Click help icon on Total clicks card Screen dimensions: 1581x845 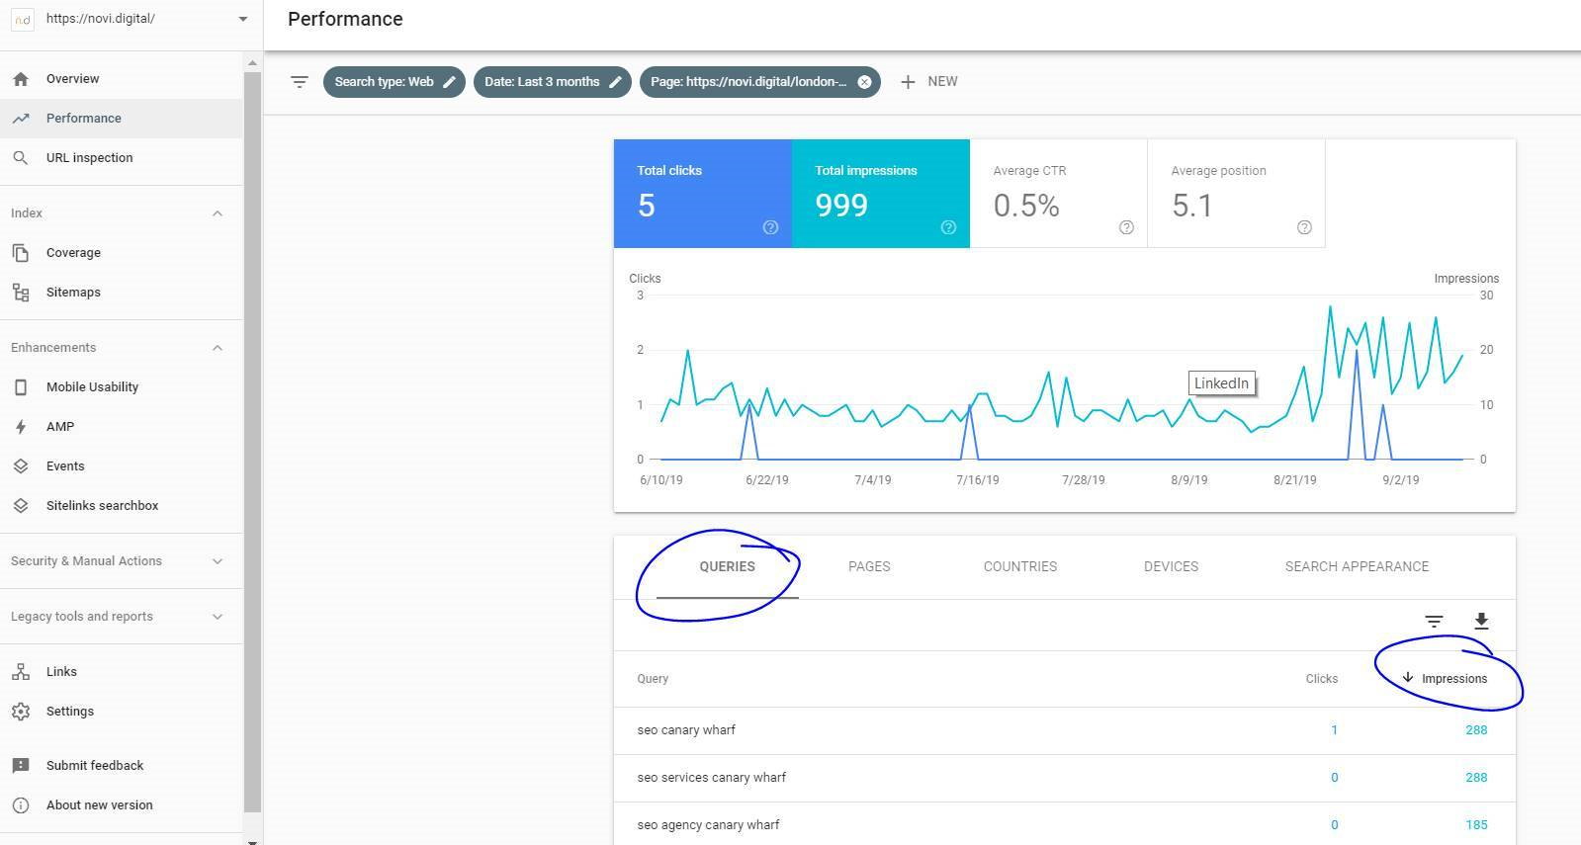click(770, 227)
